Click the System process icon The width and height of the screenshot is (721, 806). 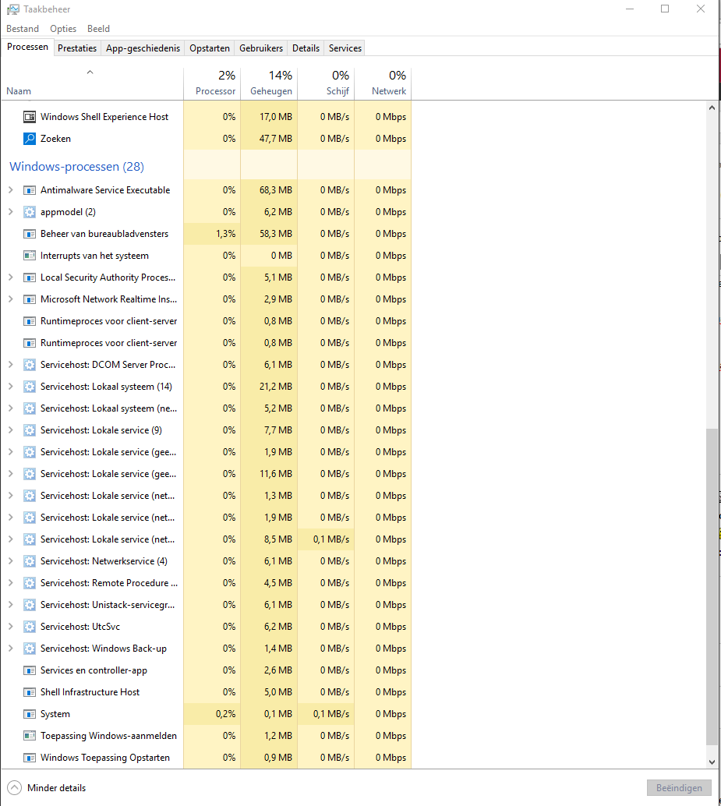point(30,714)
